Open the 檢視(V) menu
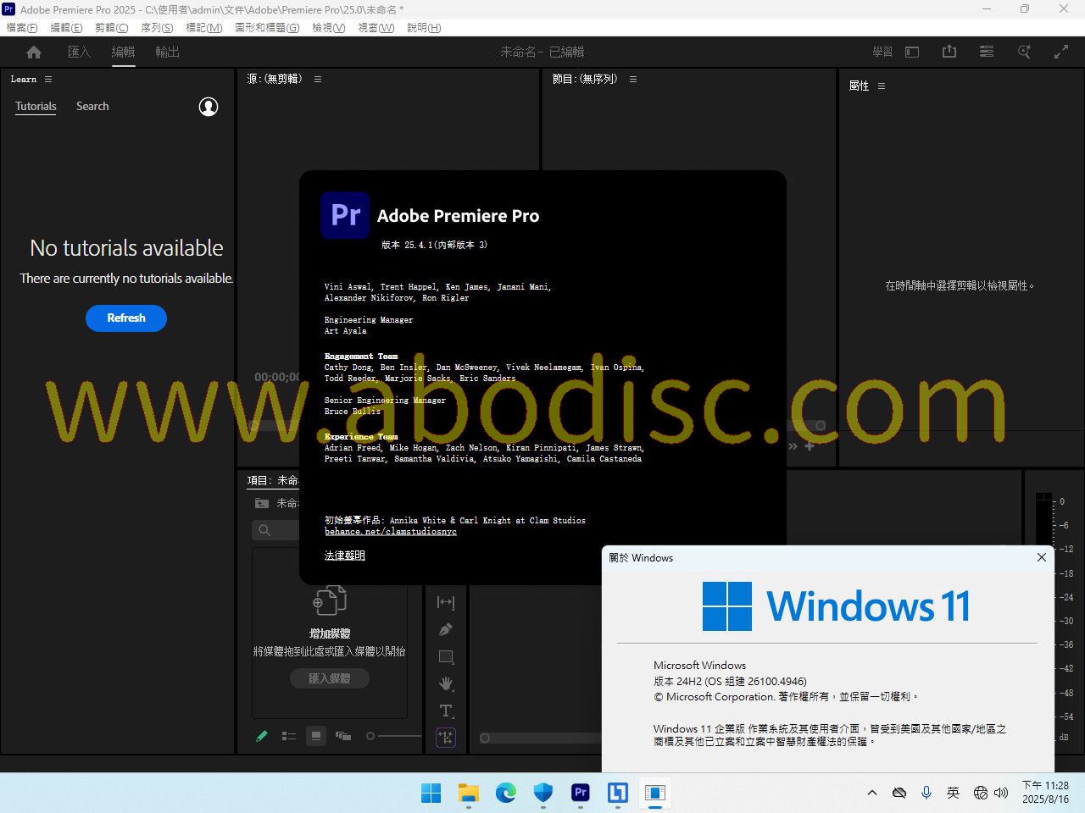Image resolution: width=1085 pixels, height=813 pixels. [x=329, y=27]
